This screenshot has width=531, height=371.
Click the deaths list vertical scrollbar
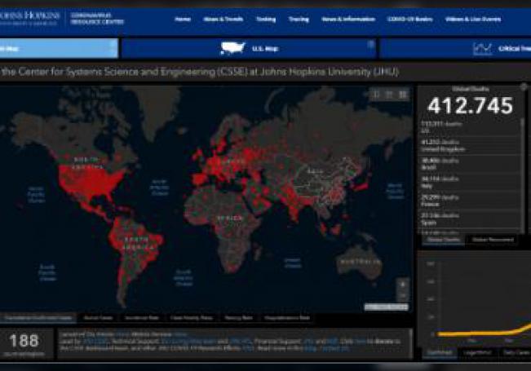(x=524, y=163)
